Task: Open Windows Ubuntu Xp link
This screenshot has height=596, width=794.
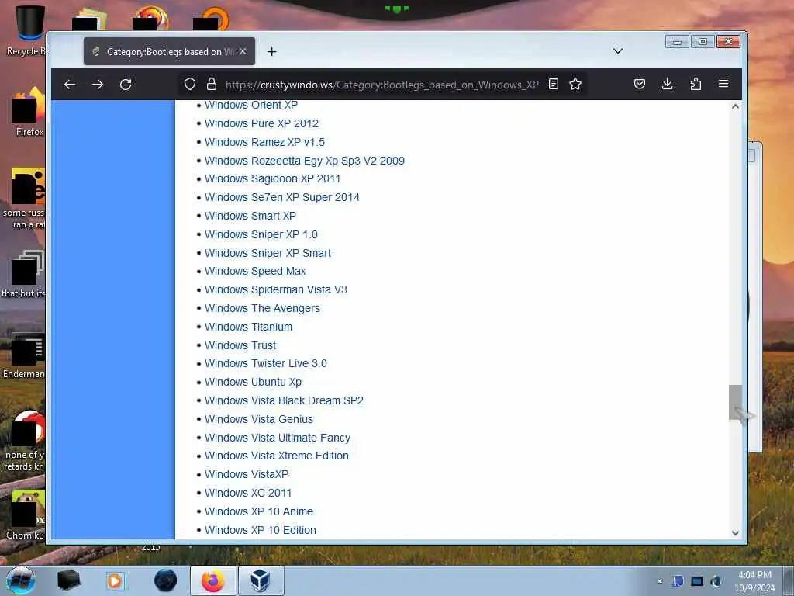Action: point(254,382)
